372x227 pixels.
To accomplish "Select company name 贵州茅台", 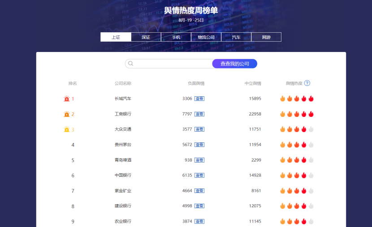I will (123, 145).
